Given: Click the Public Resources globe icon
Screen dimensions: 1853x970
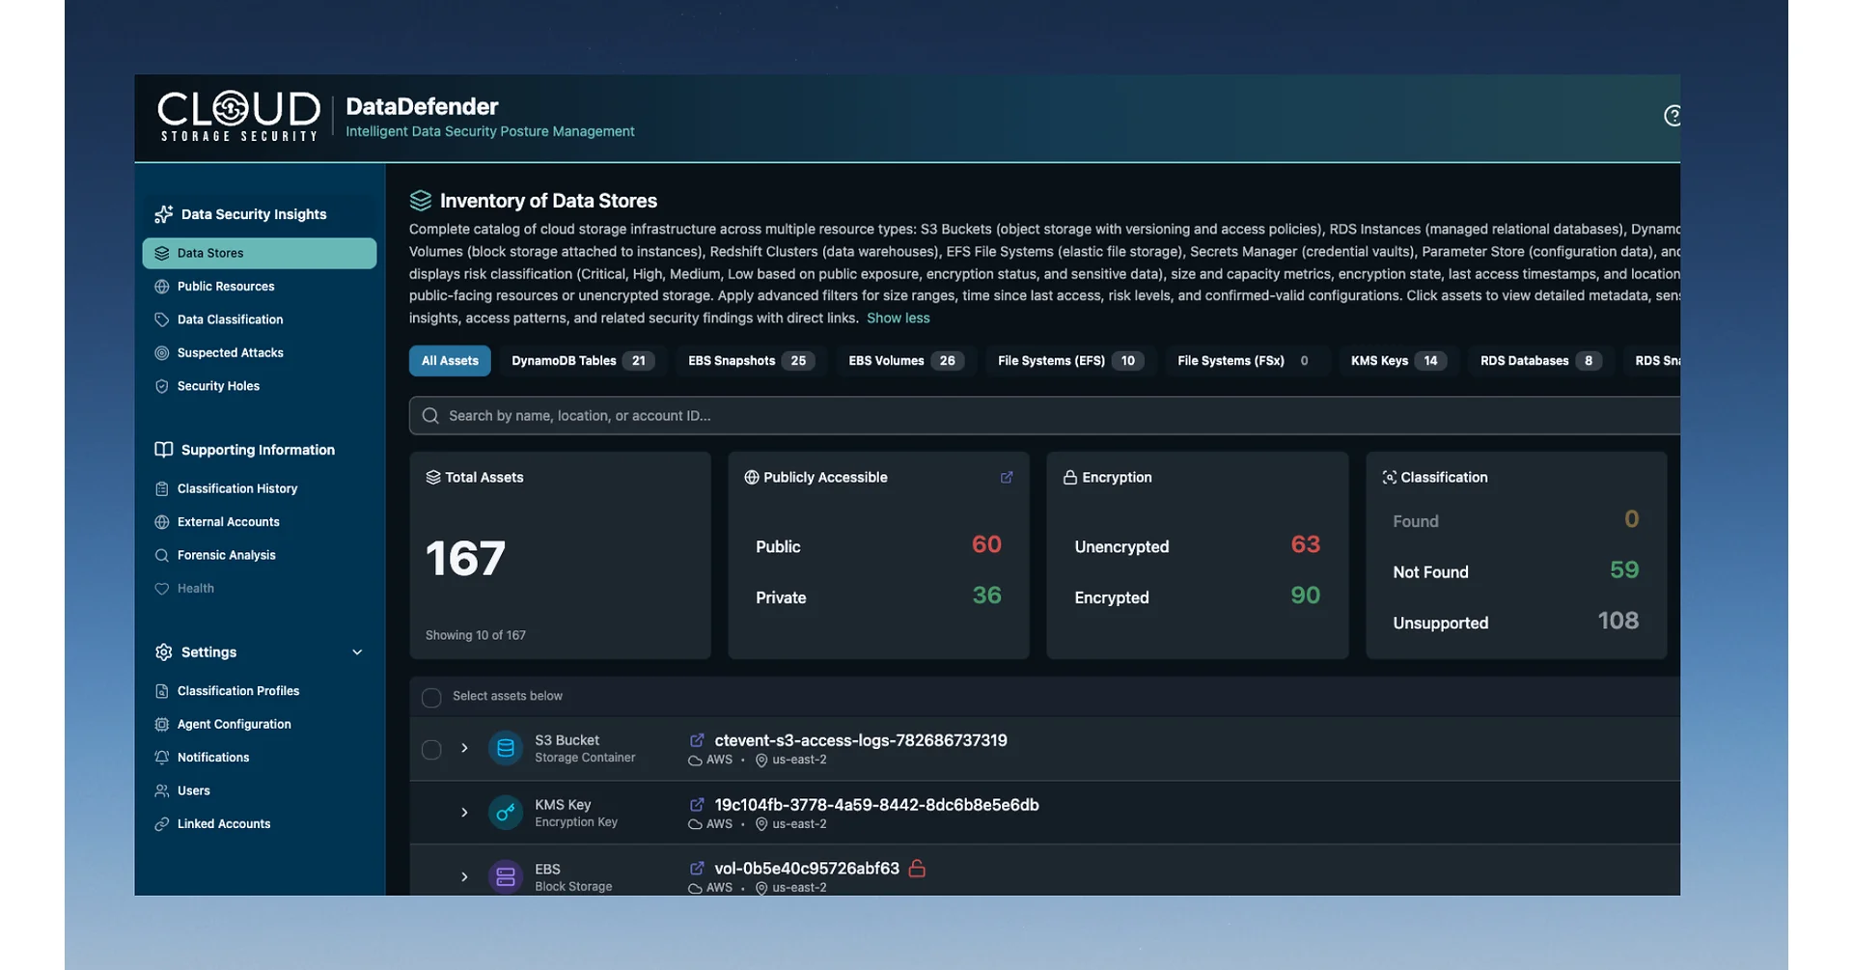Looking at the screenshot, I should pyautogui.click(x=162, y=287).
